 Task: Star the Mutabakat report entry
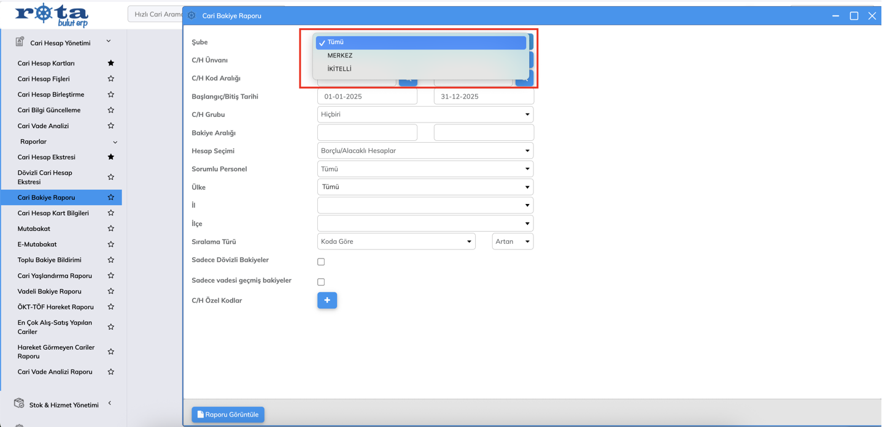[x=110, y=229]
